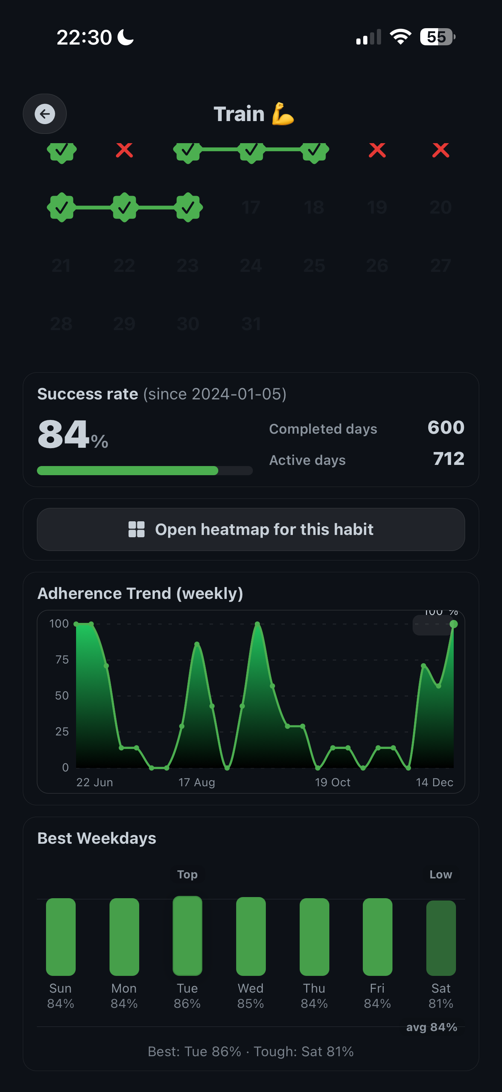This screenshot has width=502, height=1092.
Task: Navigate back using the arrow icon
Action: click(x=44, y=113)
